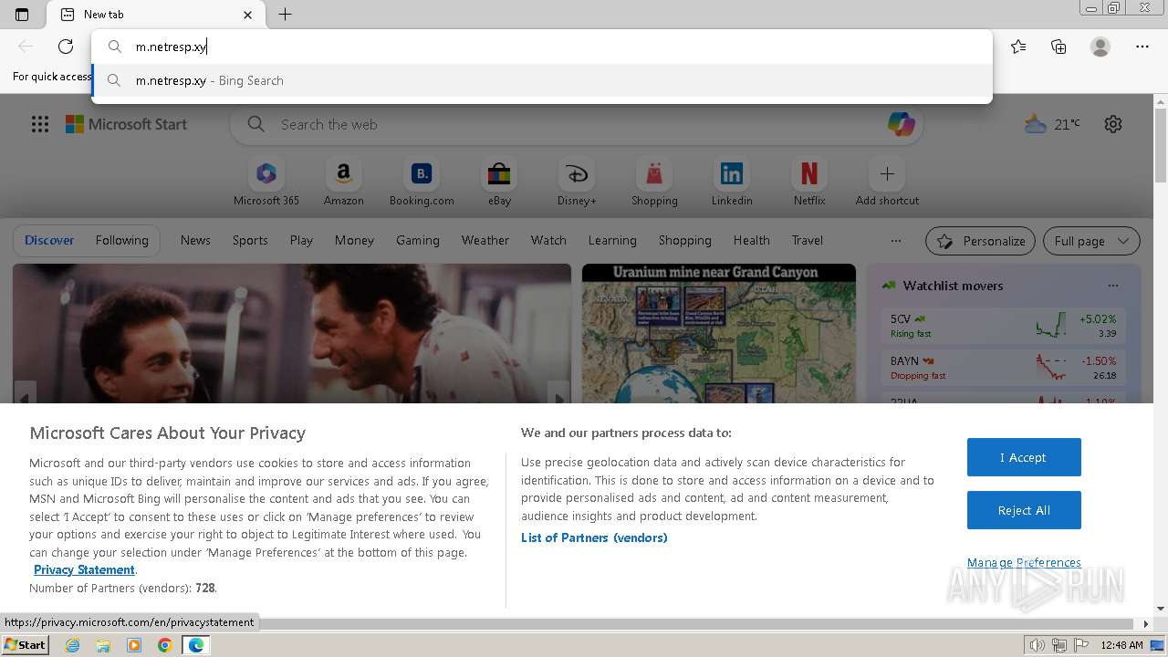Open the Disney+ shortcut

[577, 182]
